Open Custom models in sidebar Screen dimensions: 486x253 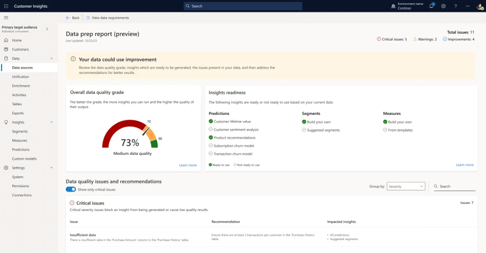tap(24, 159)
